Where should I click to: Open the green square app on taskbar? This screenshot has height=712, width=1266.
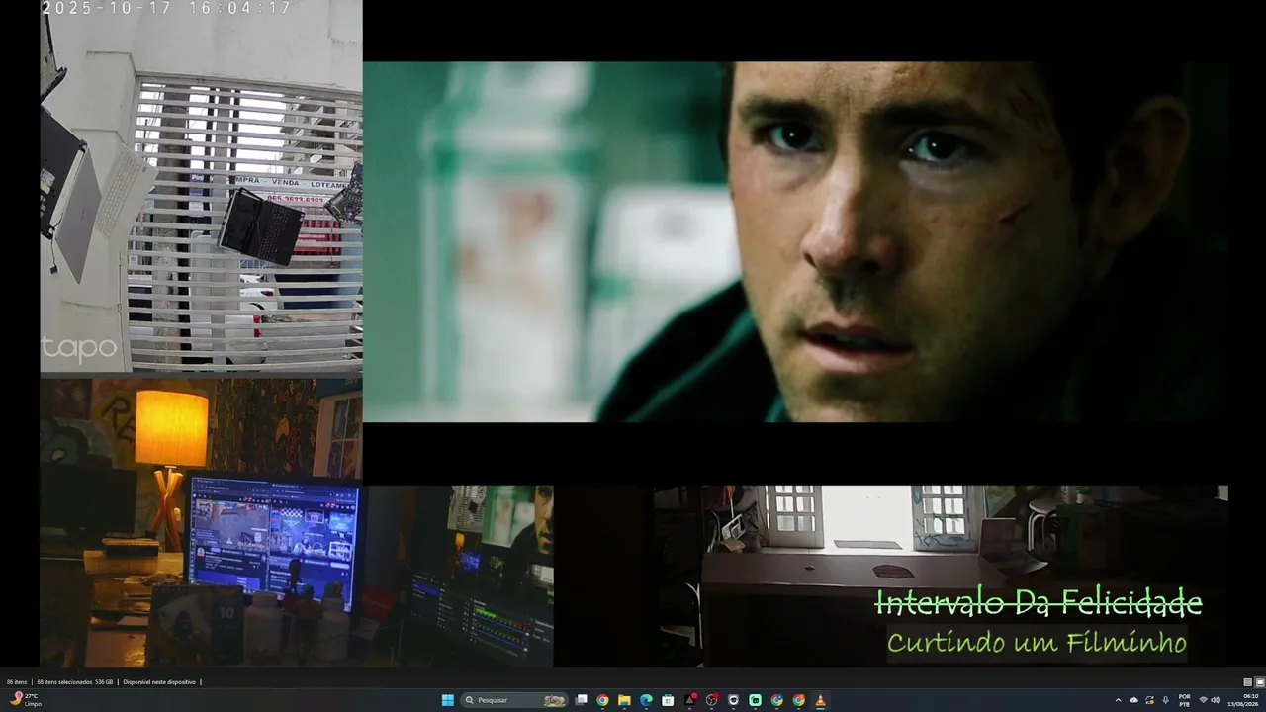755,700
